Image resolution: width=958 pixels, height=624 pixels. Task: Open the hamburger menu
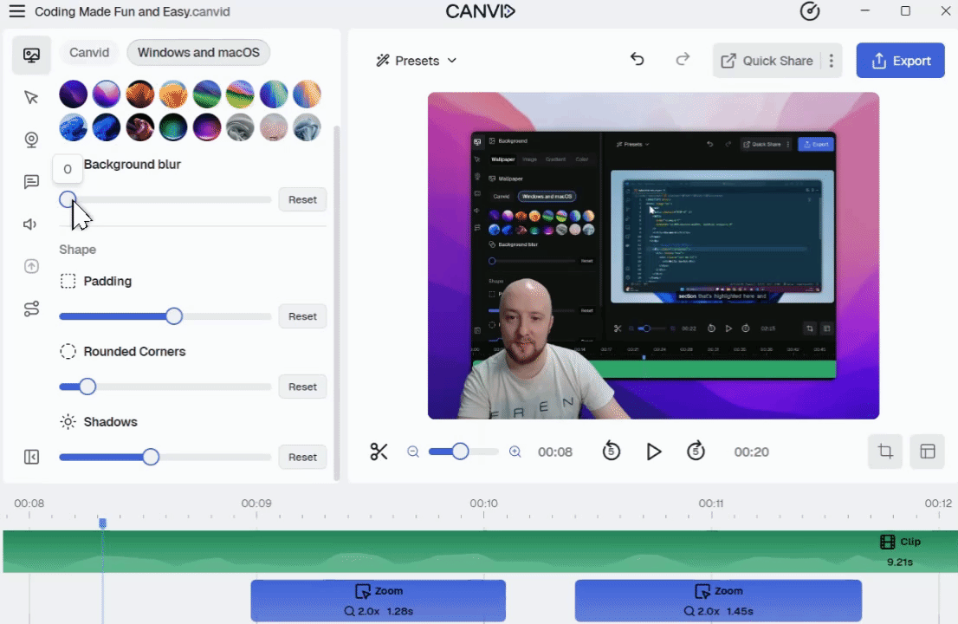(x=17, y=11)
